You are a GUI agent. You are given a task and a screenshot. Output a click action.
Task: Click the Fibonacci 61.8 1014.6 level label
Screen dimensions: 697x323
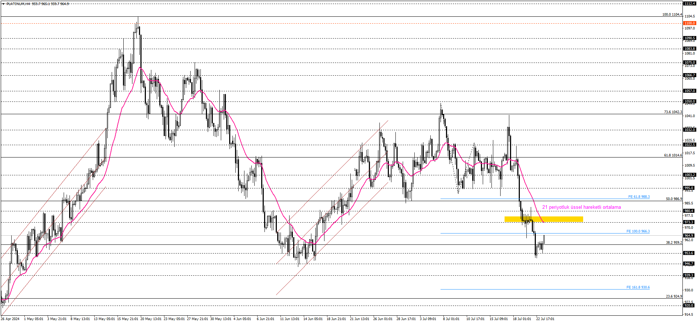pyautogui.click(x=673, y=155)
